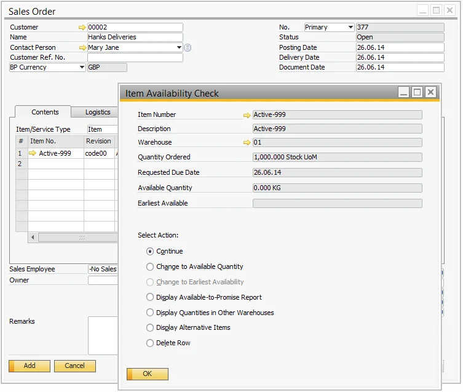Click the Revision column header

(x=99, y=142)
